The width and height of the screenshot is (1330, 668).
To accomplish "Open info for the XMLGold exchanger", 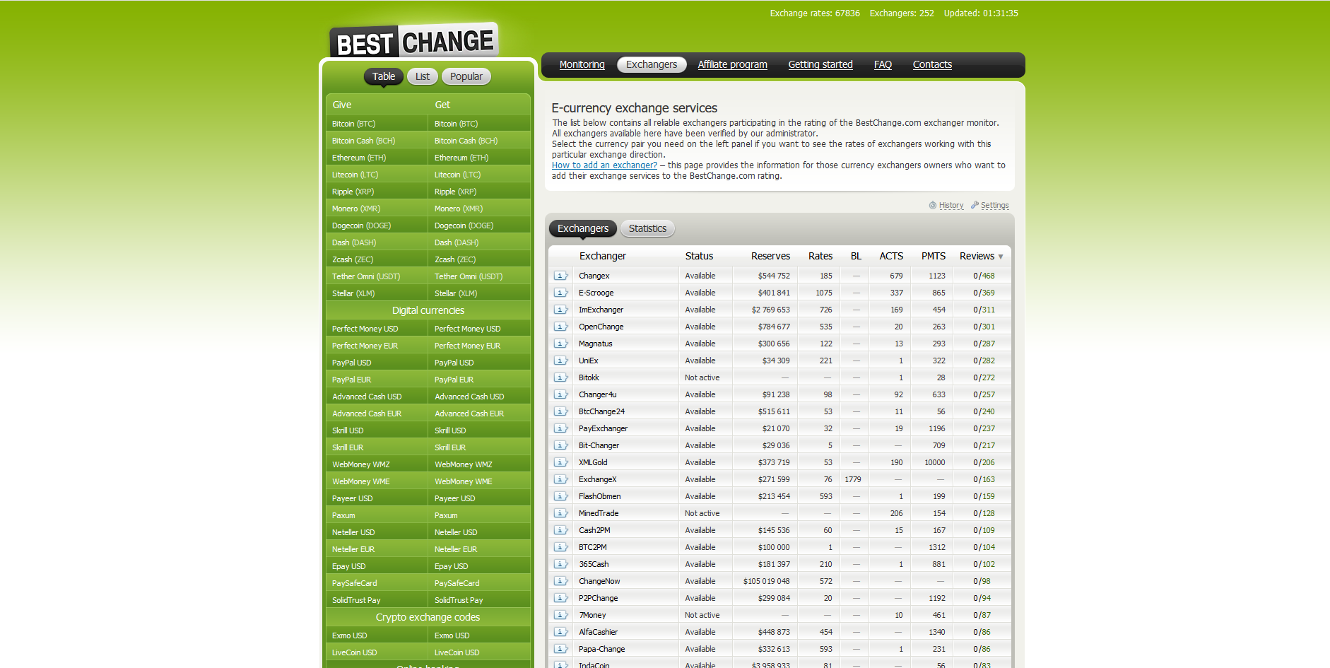I will 560,462.
